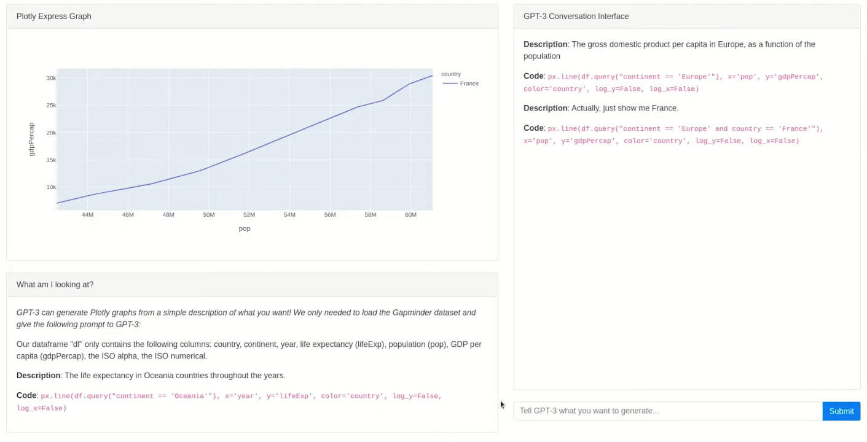The image size is (867, 442).
Task: Click the 'country' legend title
Action: (x=451, y=74)
